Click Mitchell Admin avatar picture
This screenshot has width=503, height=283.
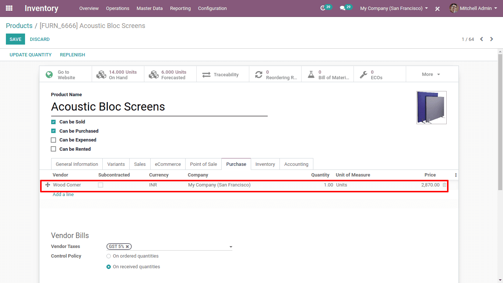click(x=454, y=8)
